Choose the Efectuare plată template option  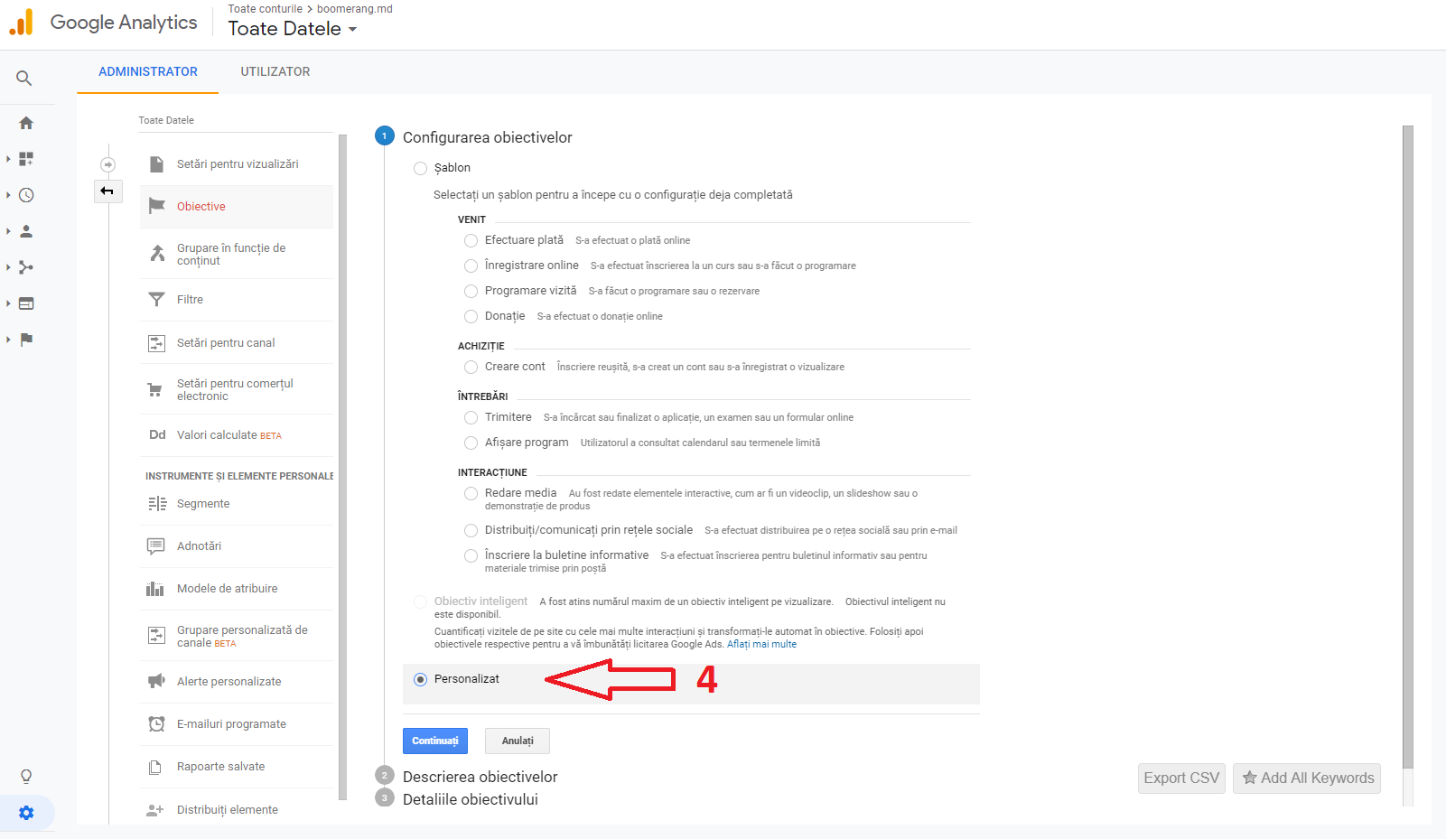(471, 240)
